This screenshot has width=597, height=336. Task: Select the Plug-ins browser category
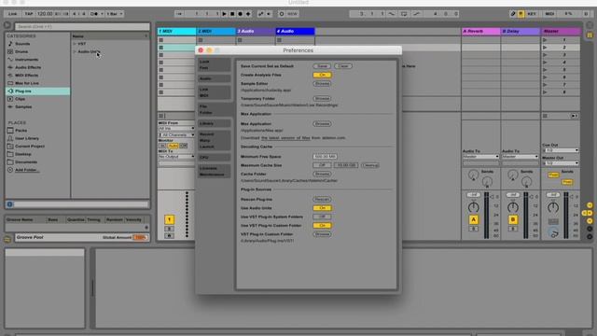coord(37,91)
